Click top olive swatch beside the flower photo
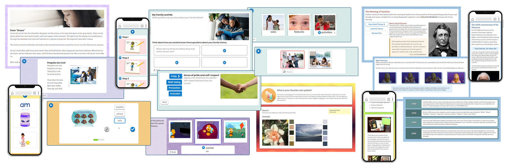This screenshot has width=507, height=165. 292,122
